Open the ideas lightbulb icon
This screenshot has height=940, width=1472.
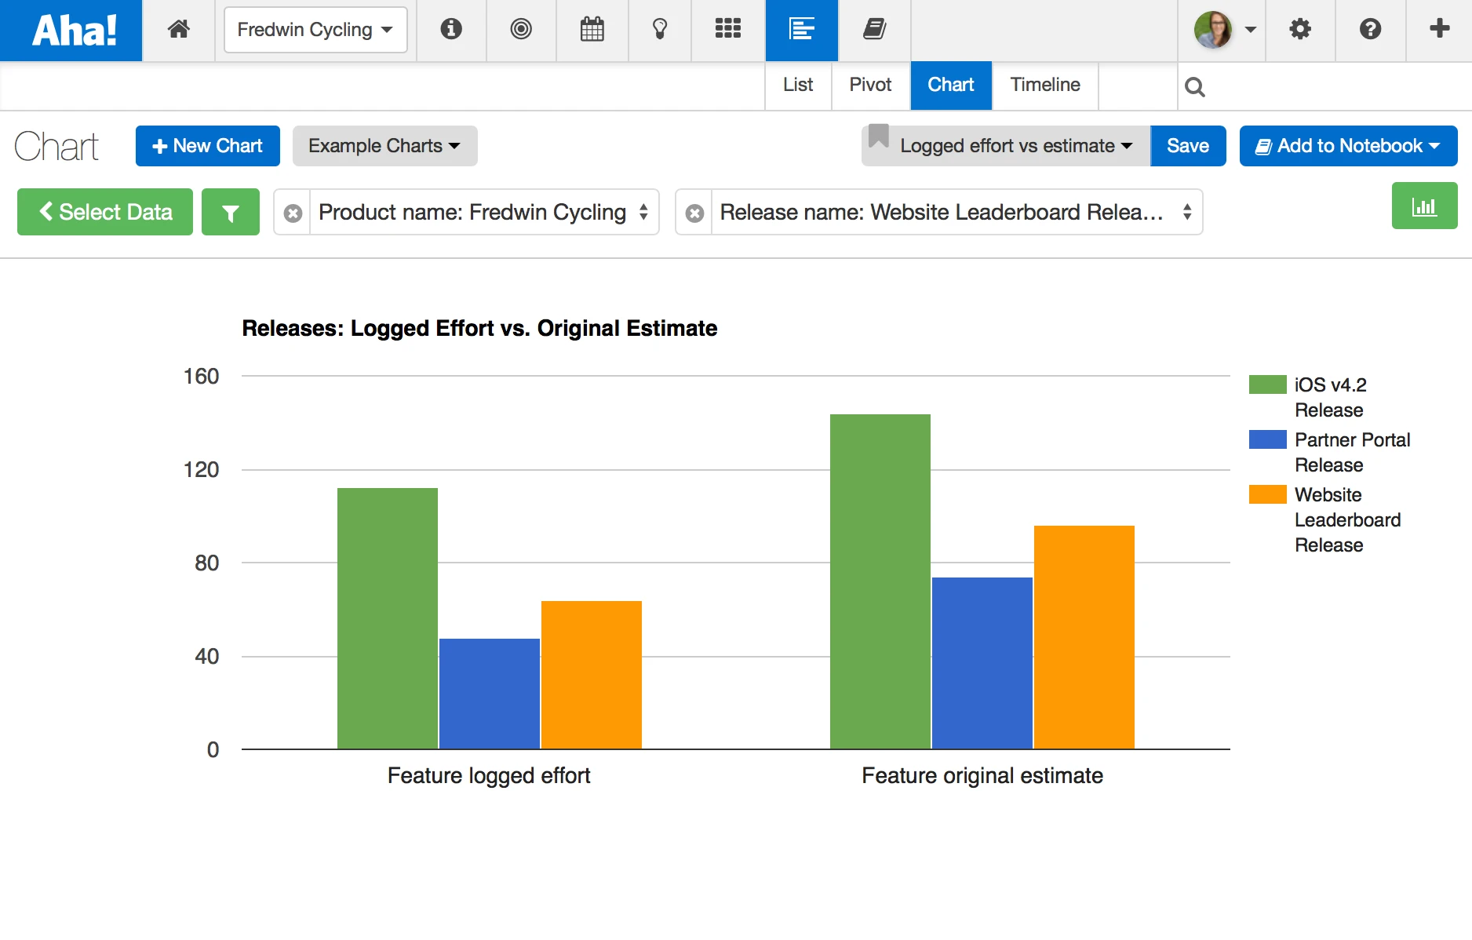pos(660,30)
